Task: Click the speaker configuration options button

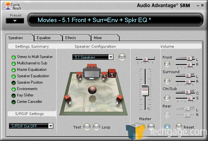Action: 122,57
